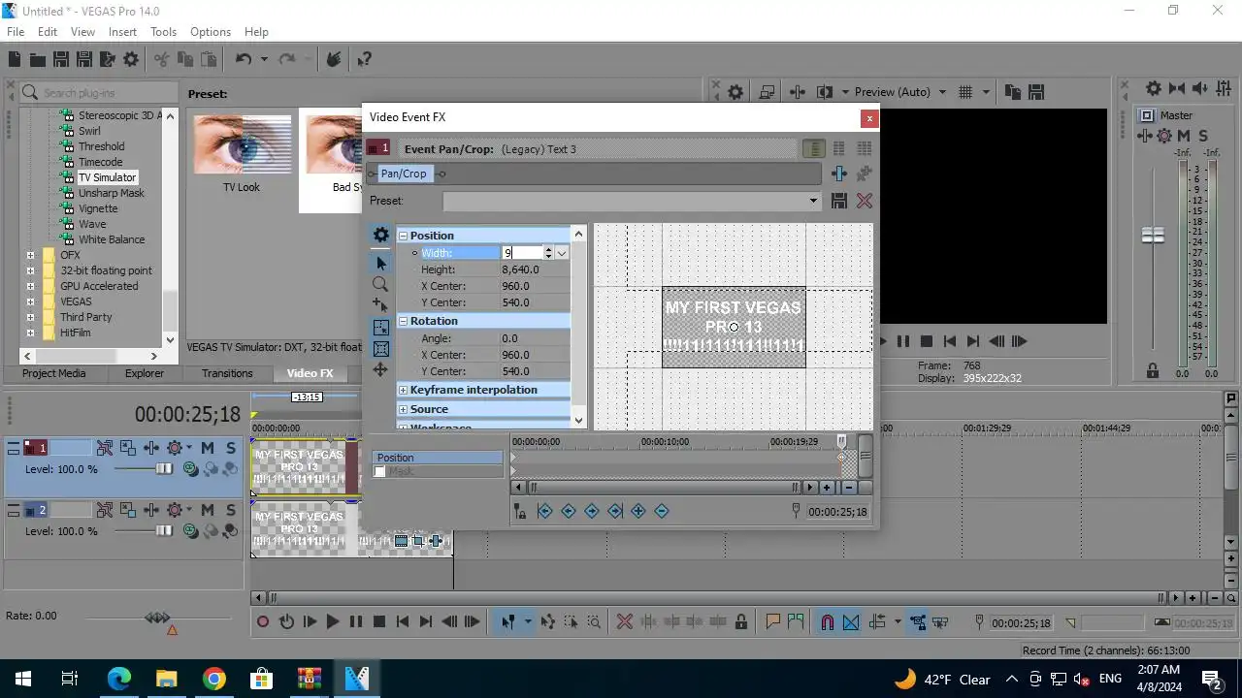
Task: Solo track 1 with the S button
Action: pos(230,448)
